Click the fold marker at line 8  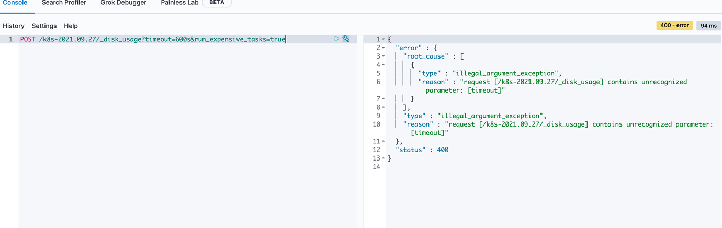[x=383, y=107]
